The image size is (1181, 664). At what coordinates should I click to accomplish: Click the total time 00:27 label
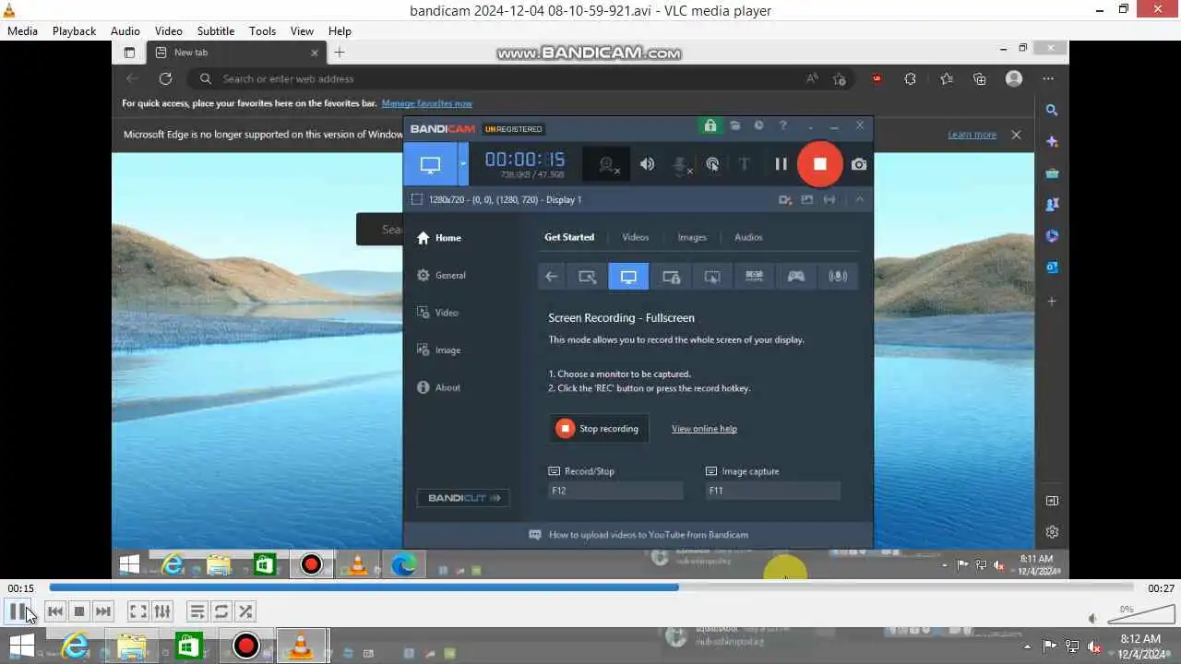click(1161, 588)
